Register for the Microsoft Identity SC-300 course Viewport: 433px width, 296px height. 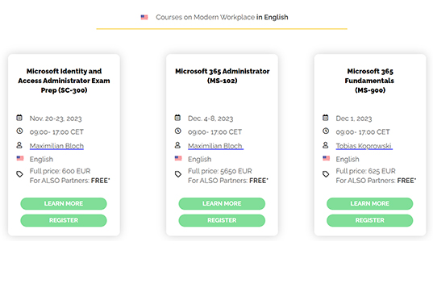pos(64,220)
